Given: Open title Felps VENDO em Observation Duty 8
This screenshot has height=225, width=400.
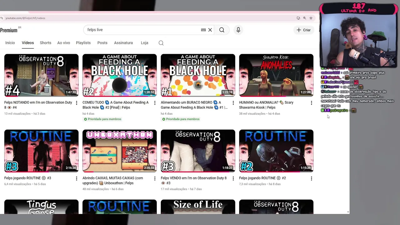Looking at the screenshot, I should click(194, 181).
